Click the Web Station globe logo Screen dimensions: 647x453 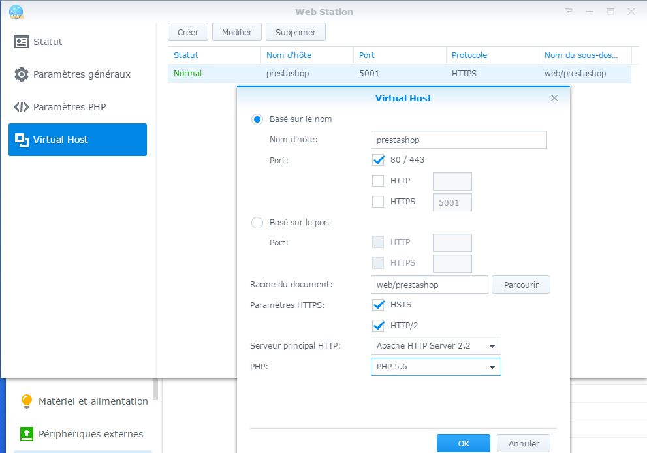[16, 12]
